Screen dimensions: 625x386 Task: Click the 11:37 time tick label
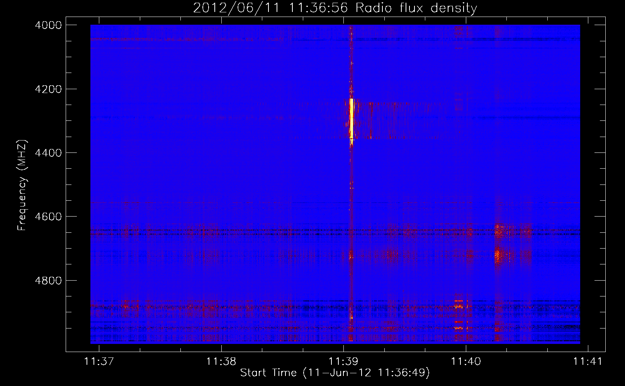(99, 361)
